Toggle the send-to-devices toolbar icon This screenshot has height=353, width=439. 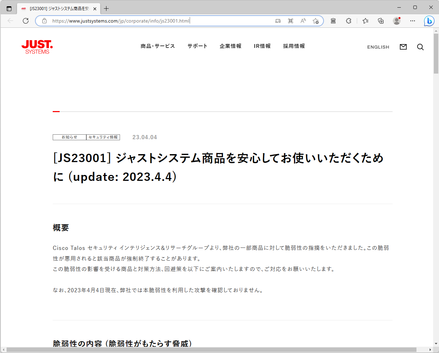277,21
